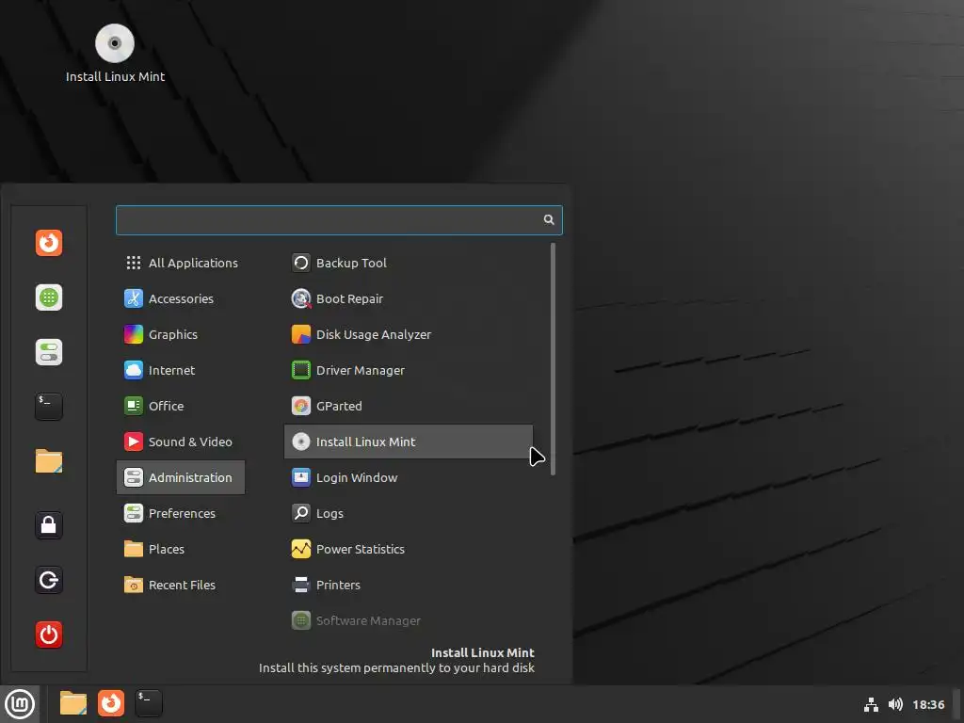This screenshot has width=964, height=723.
Task: Click the volume speaker tray icon
Action: 896,704
